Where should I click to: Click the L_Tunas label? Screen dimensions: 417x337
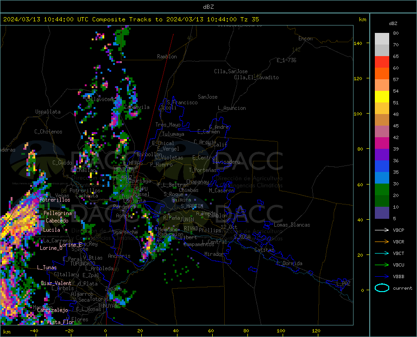(47, 267)
